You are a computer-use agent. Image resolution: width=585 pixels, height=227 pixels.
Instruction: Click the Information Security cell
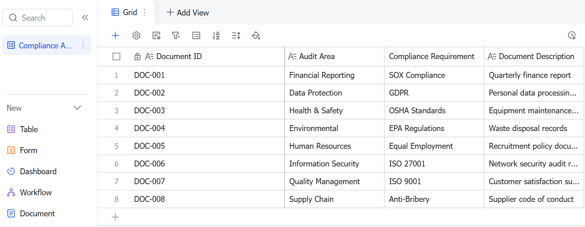pyautogui.click(x=334, y=164)
